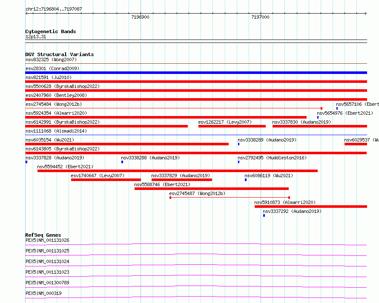Click nsv5594452 (Ebert2021) label

coord(65,167)
